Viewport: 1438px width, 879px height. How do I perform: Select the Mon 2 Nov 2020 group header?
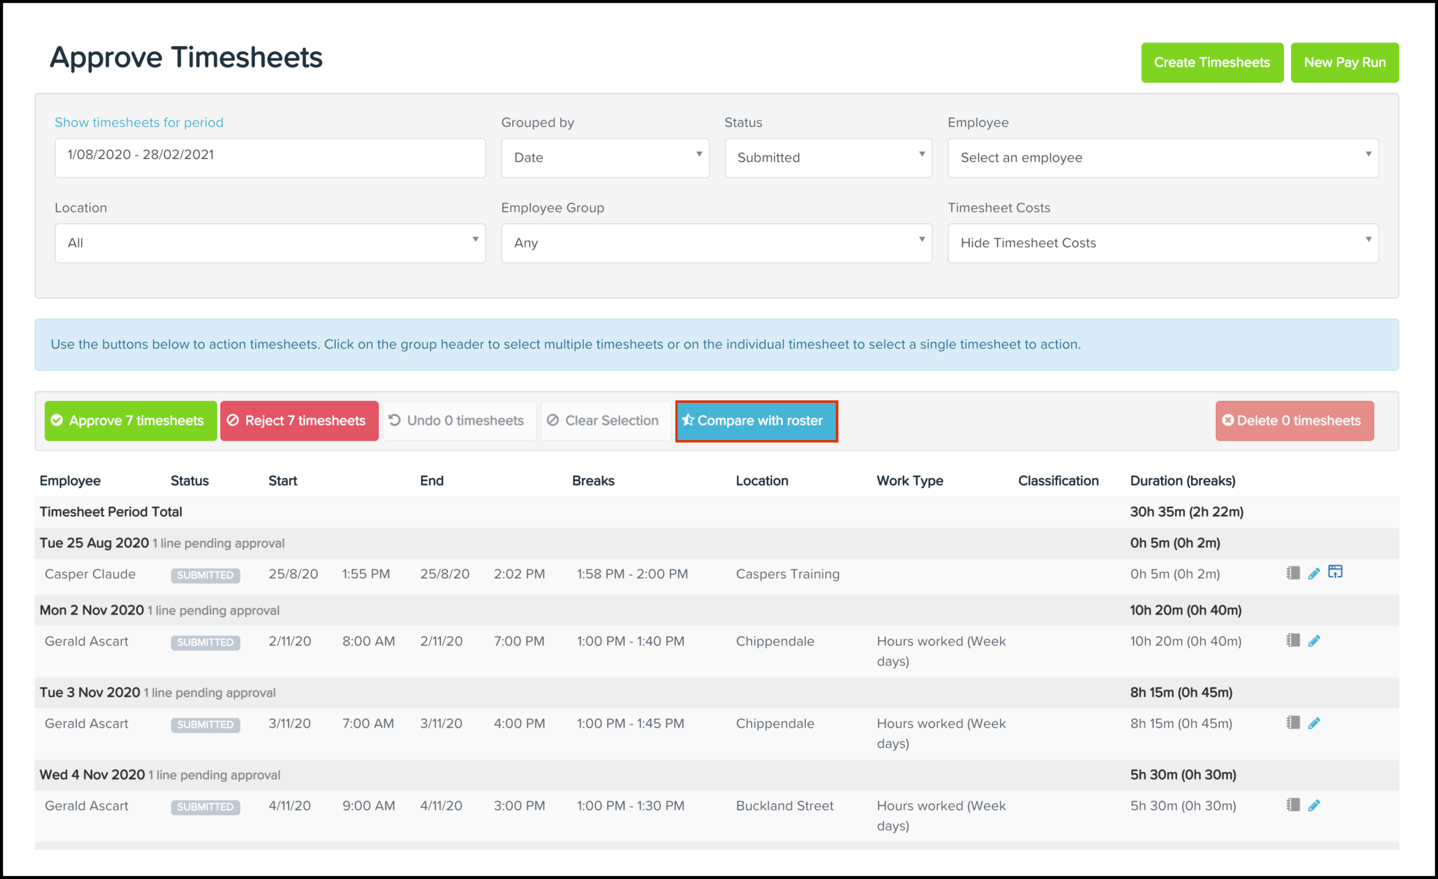(91, 610)
